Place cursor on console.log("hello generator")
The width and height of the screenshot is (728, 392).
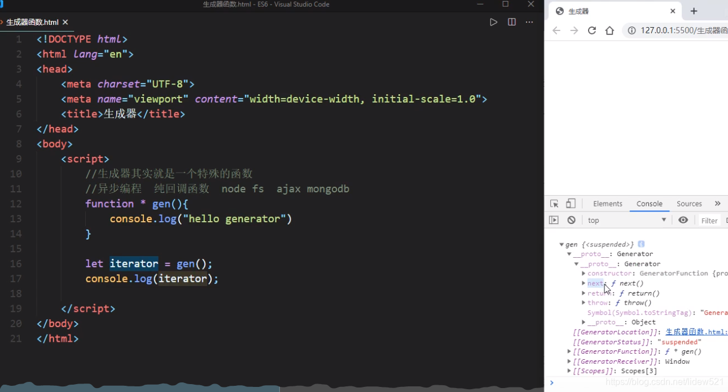201,219
